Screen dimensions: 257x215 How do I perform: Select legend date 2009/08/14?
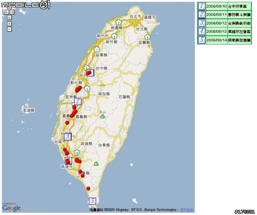(x=216, y=40)
